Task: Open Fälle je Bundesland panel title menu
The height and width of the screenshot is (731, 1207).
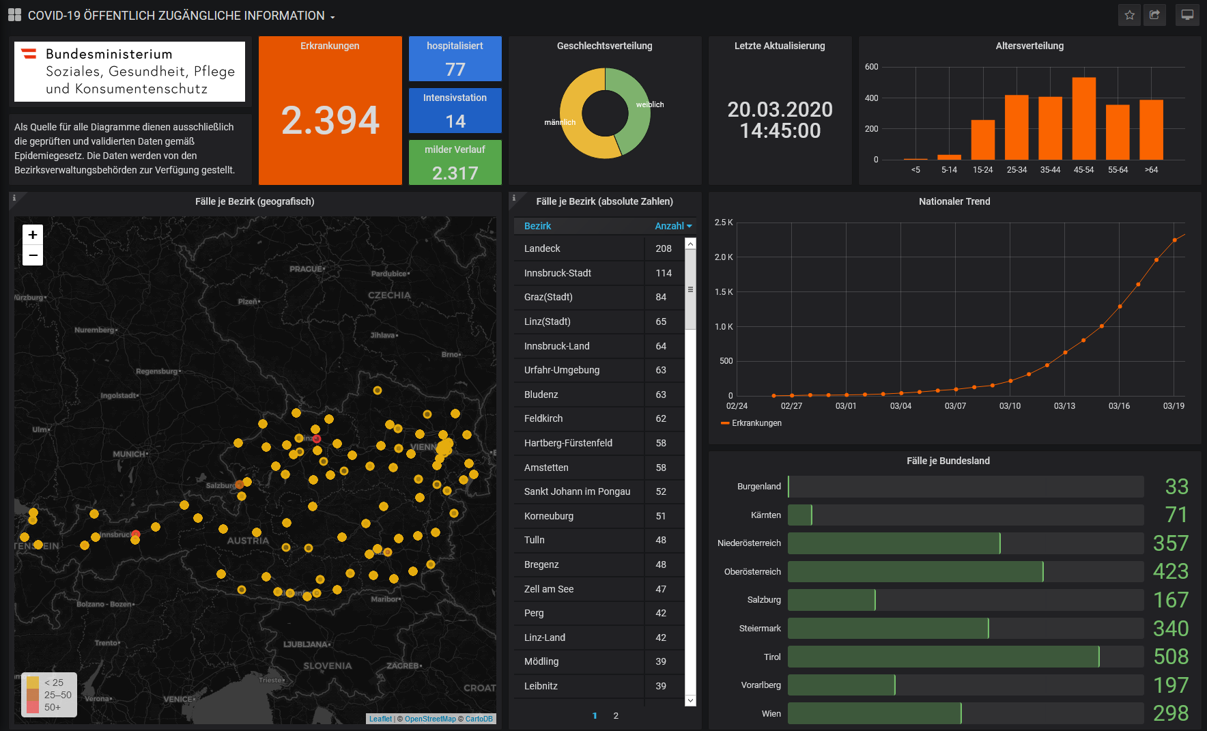Action: tap(948, 461)
